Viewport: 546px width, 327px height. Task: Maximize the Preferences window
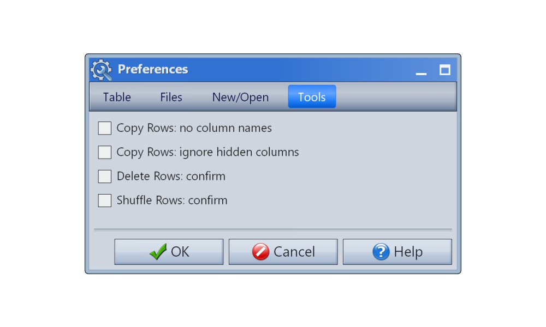tap(444, 69)
